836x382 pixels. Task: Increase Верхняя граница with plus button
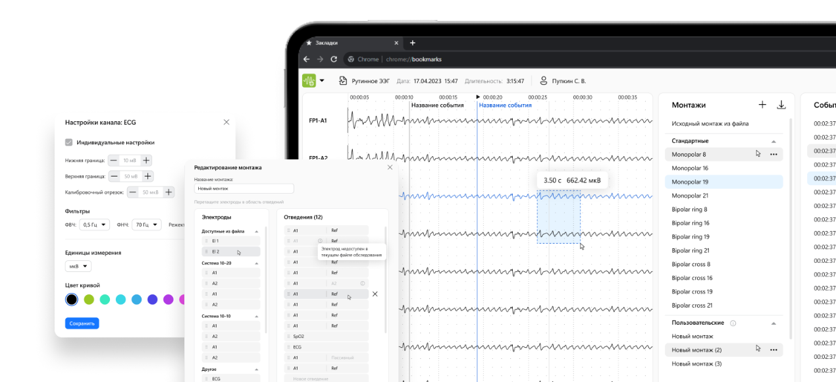pos(148,176)
